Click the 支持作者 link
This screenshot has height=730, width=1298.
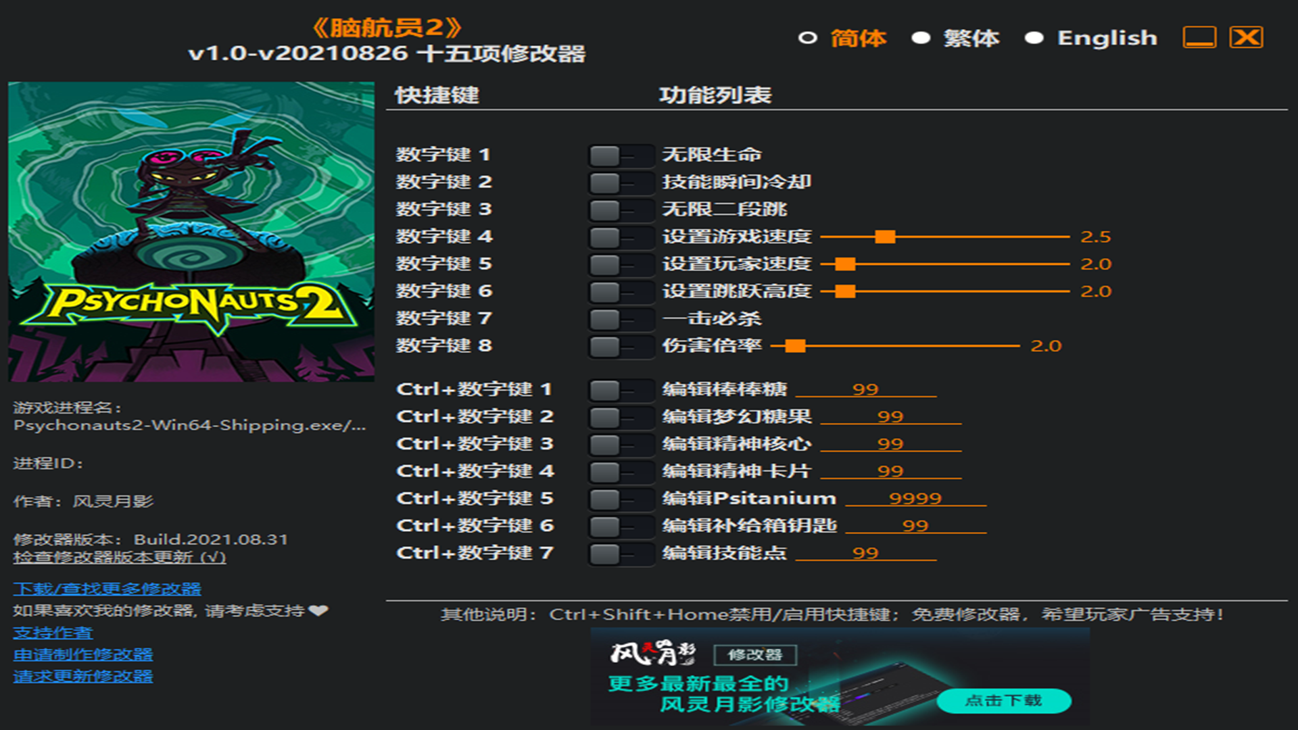53,633
